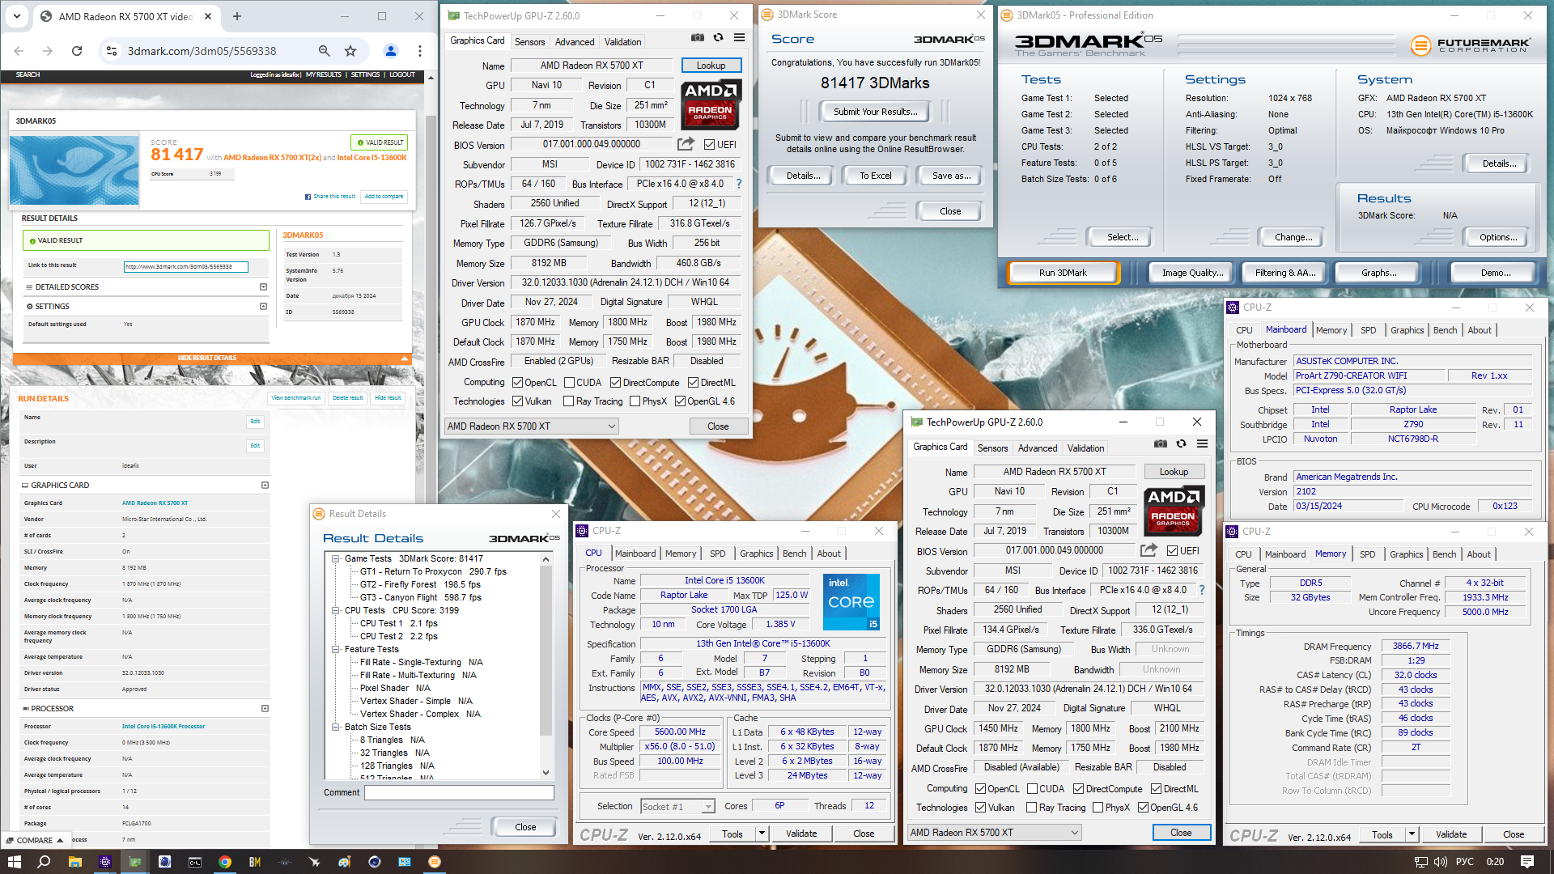The width and height of the screenshot is (1554, 874).
Task: Toggle Ray Tracing checkbox in top GPU-Z window
Action: 568,401
